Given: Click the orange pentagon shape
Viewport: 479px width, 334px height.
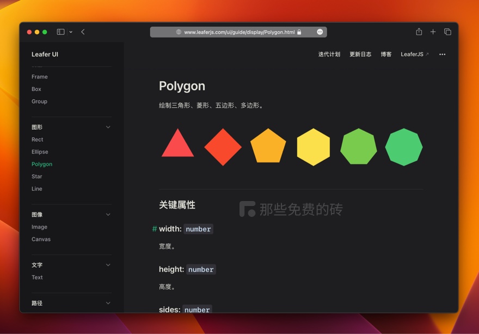Looking at the screenshot, I should click(x=268, y=146).
